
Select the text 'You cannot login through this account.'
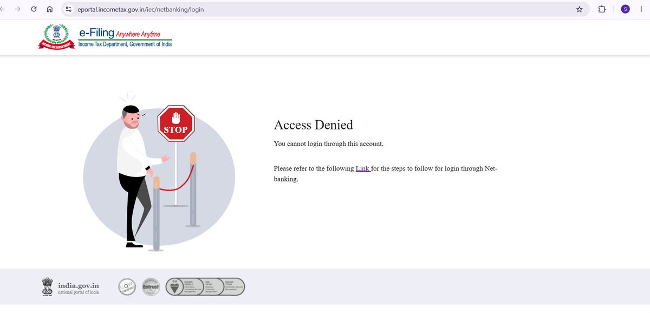328,144
